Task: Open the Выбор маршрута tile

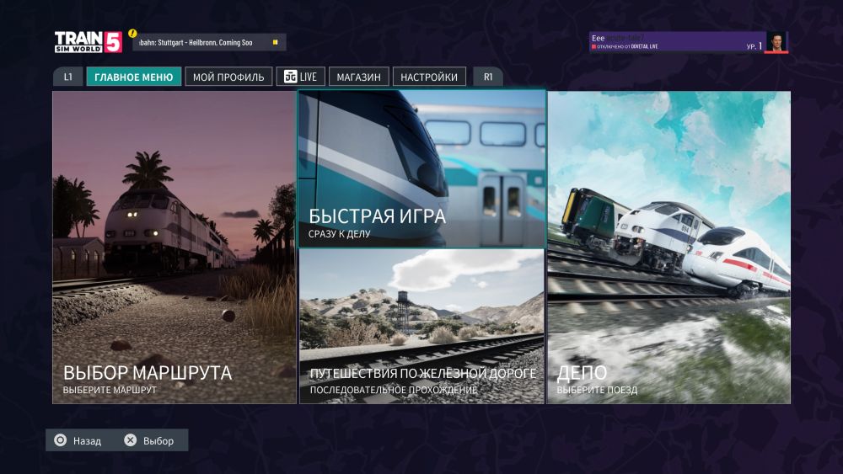Action: click(x=175, y=248)
